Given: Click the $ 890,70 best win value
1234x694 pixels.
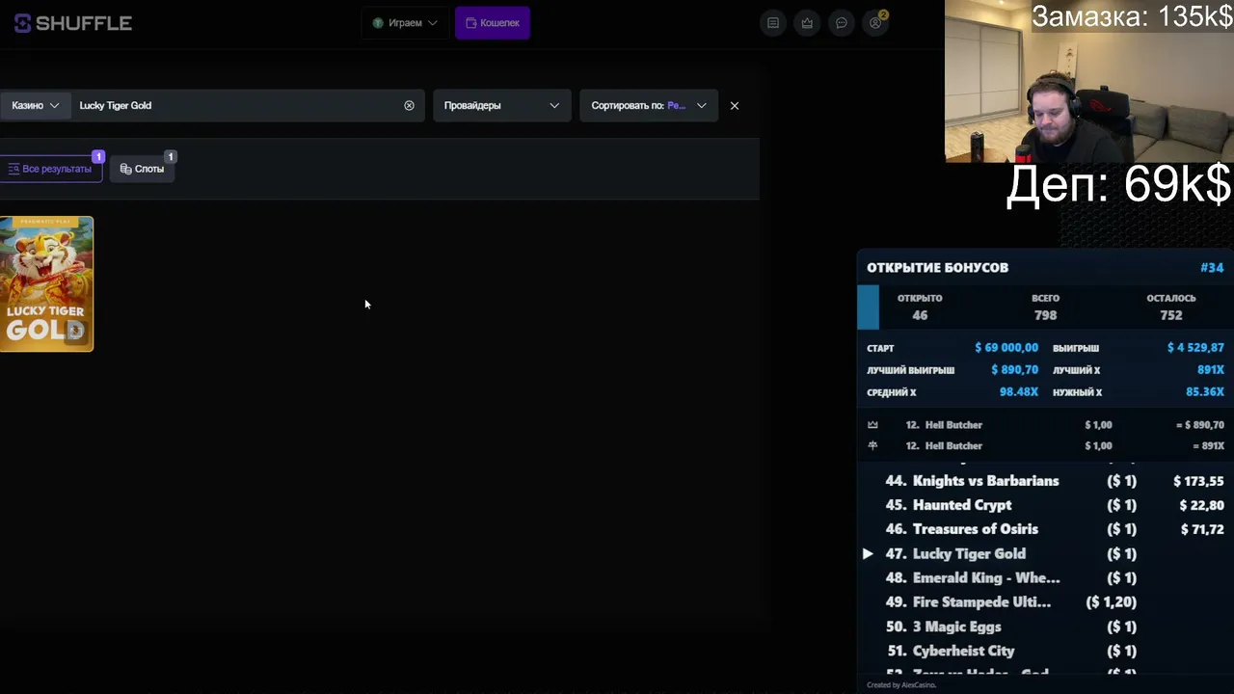Looking at the screenshot, I should coord(1014,370).
